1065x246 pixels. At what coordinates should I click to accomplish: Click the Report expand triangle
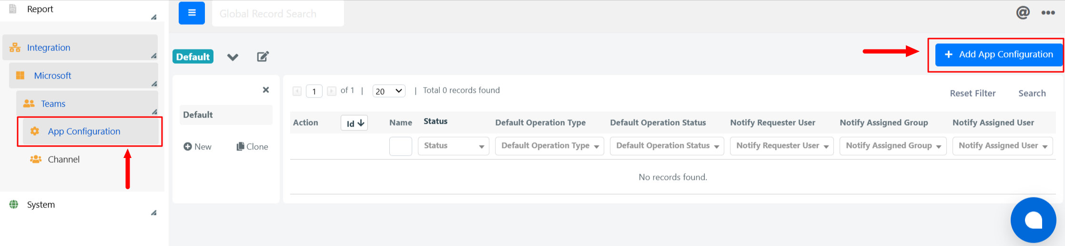click(x=153, y=17)
